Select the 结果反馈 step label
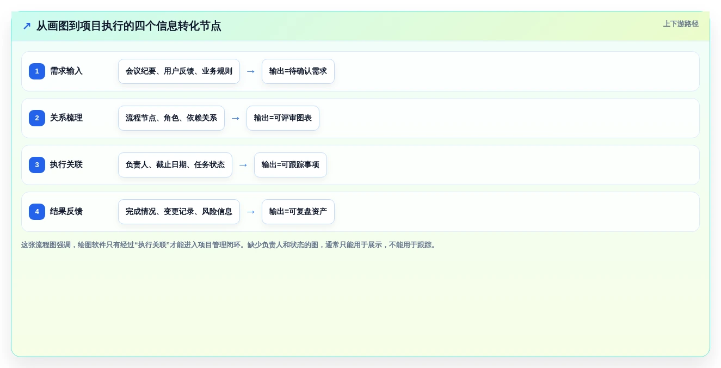The image size is (721, 368). click(x=66, y=212)
